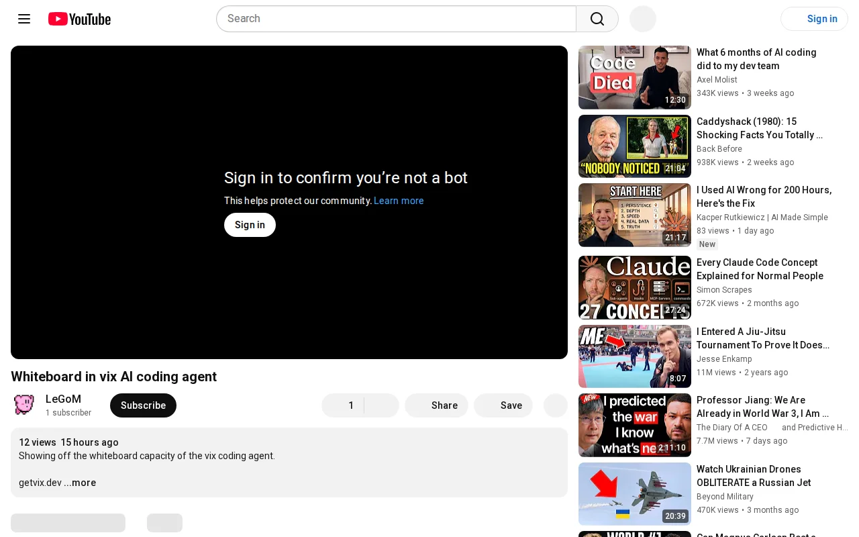Open Jiu-Jitsu Tournament video thumbnail

pos(635,356)
